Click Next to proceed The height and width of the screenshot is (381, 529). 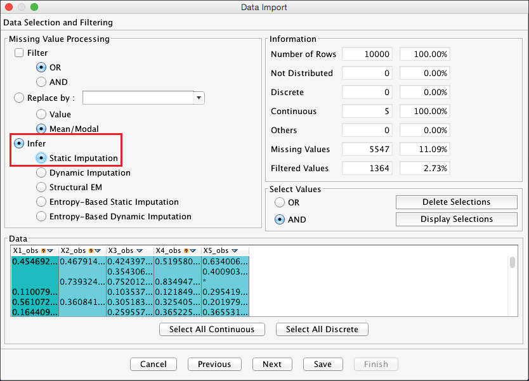[271, 364]
